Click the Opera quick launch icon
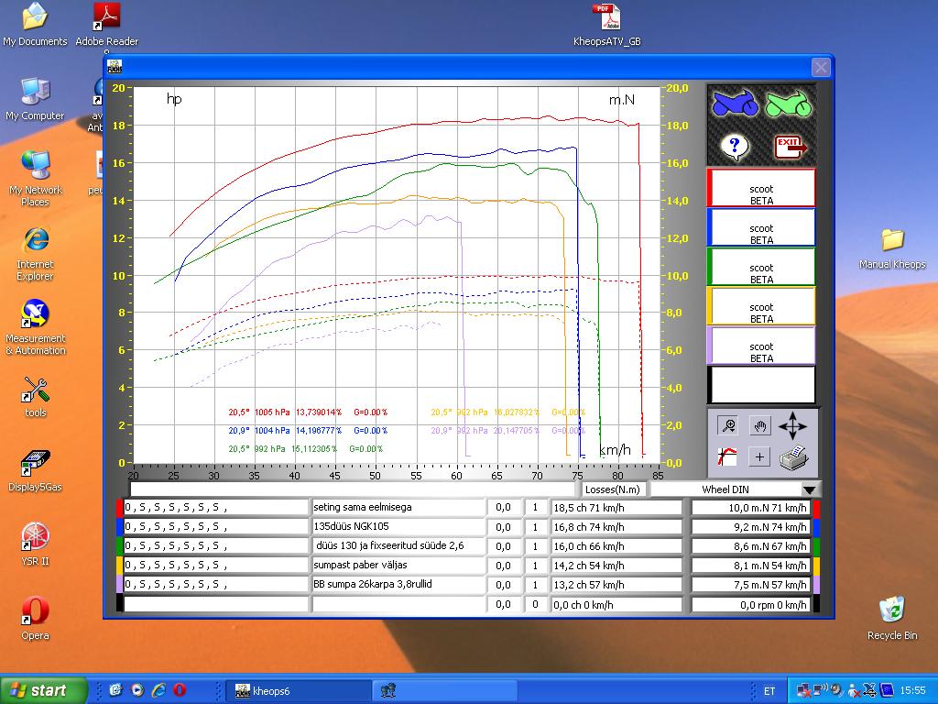938x704 pixels. coord(180,690)
